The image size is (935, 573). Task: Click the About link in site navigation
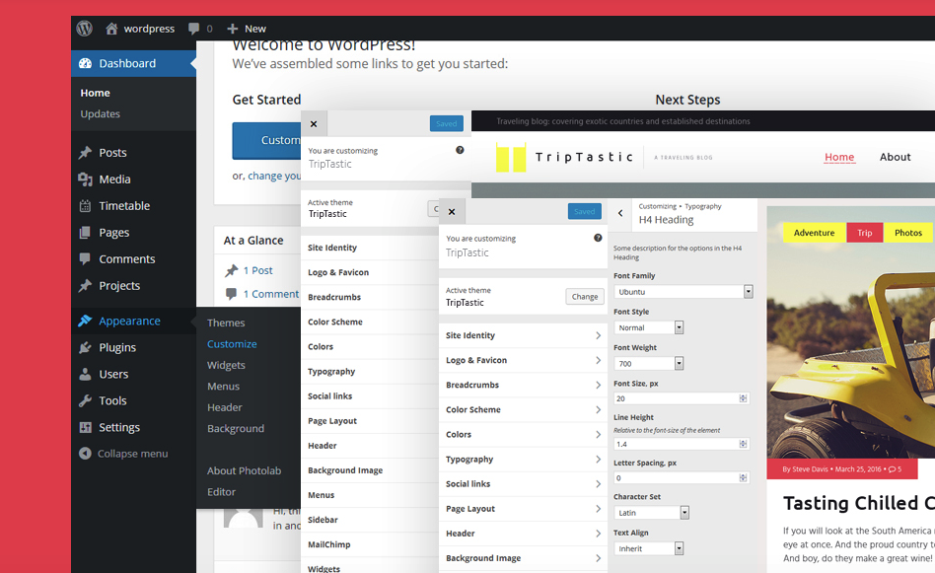(x=895, y=157)
